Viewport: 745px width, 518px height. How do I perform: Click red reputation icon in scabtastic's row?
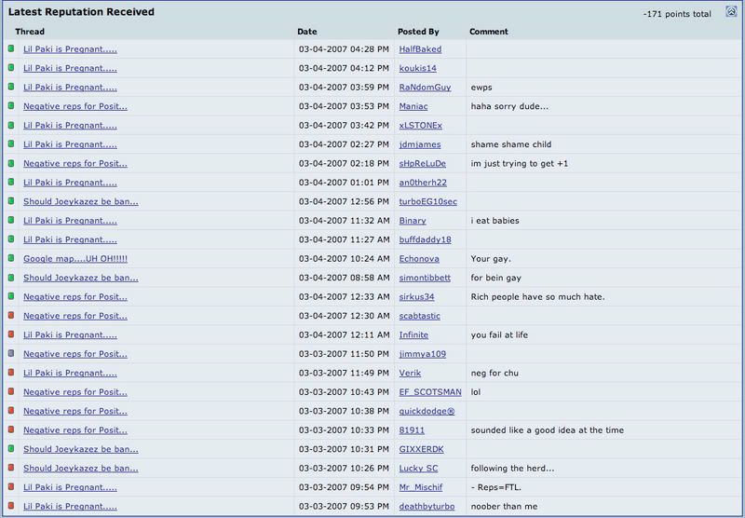[x=11, y=316]
